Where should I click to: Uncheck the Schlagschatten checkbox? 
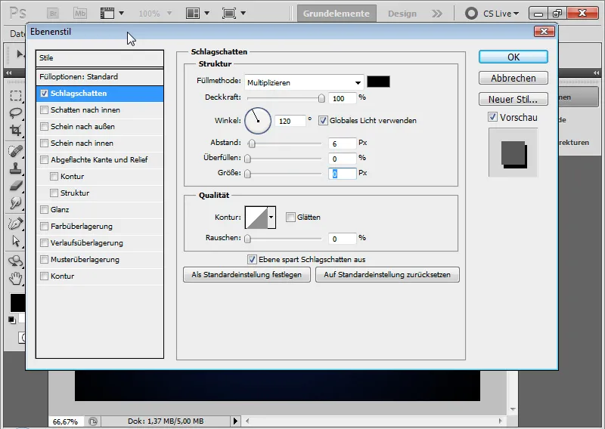(x=44, y=94)
